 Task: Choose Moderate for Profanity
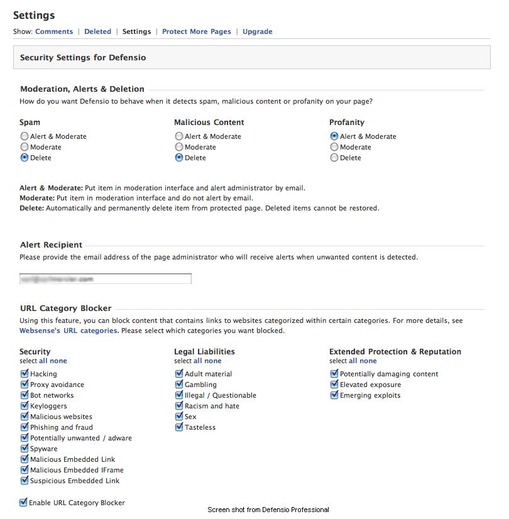tap(334, 146)
